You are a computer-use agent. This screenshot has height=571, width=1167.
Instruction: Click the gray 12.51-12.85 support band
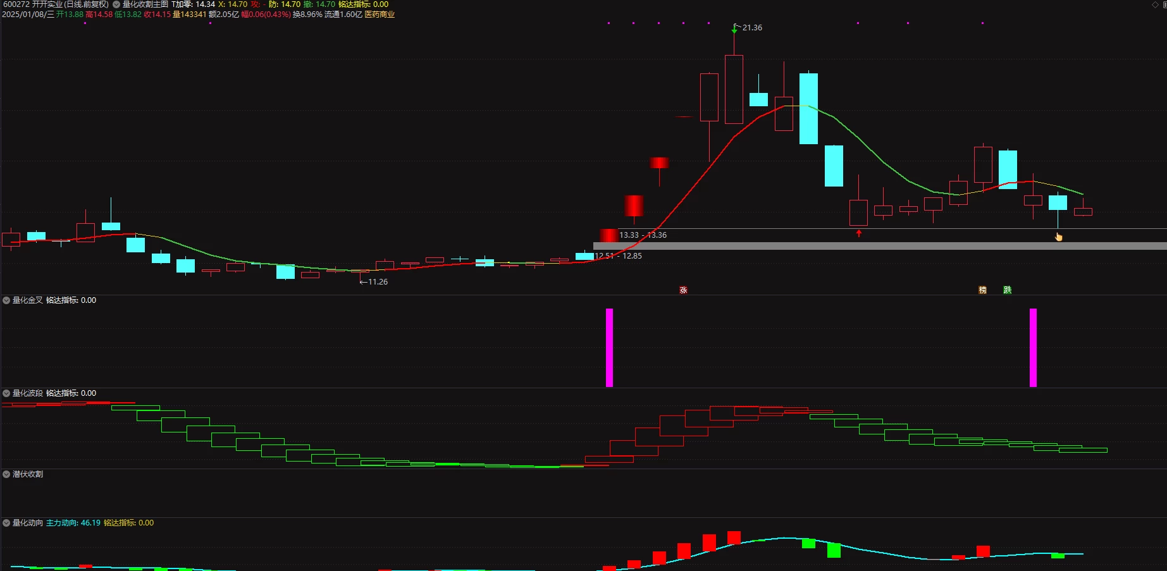point(880,246)
